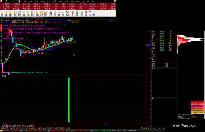This screenshot has height=132, width=205.
Task: Open the 排名 menu in the top bar
Action: coord(78,1)
